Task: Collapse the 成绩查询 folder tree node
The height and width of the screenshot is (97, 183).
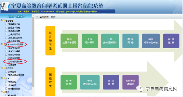Action: tap(1, 68)
